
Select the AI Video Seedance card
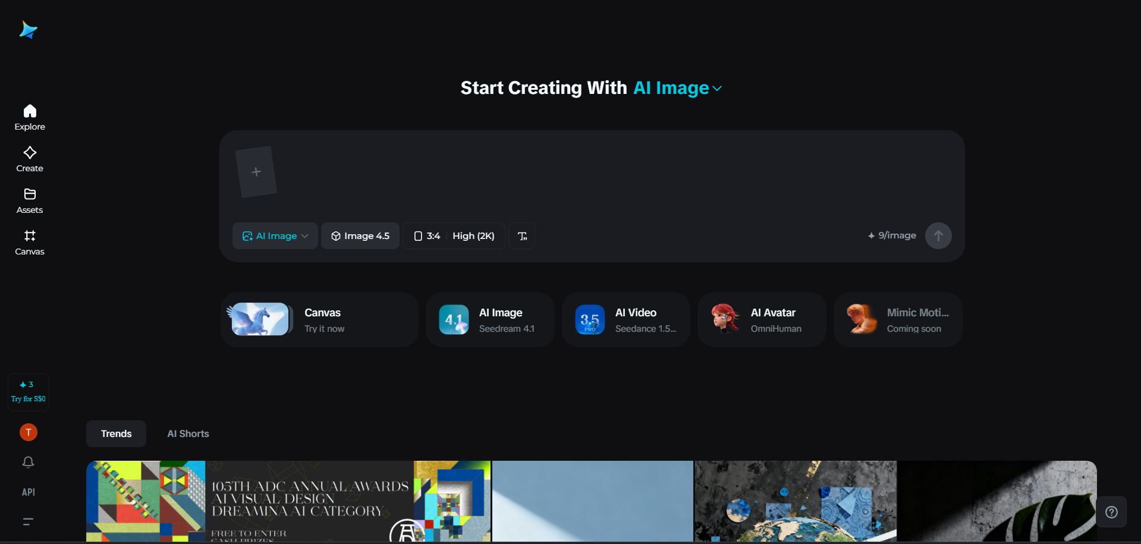click(x=626, y=320)
